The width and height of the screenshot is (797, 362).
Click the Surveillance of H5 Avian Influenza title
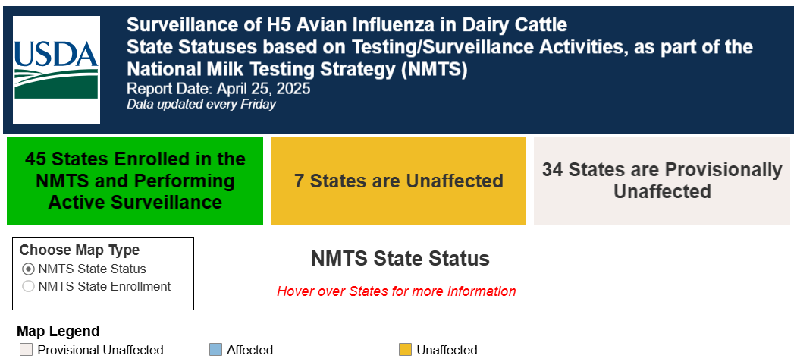pos(347,24)
